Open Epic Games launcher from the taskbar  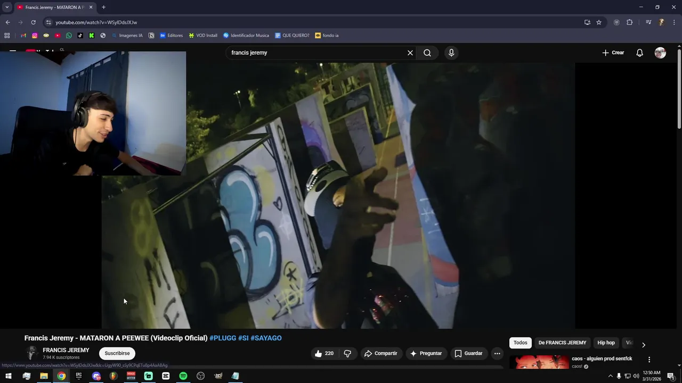[x=78, y=376]
